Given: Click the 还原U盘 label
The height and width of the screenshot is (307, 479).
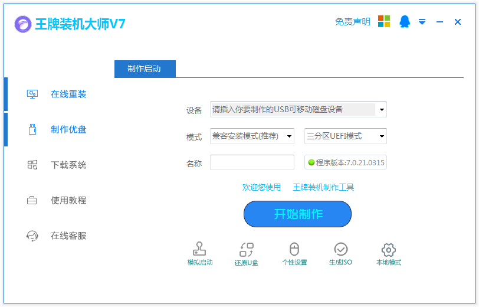Looking at the screenshot, I should point(246,263).
